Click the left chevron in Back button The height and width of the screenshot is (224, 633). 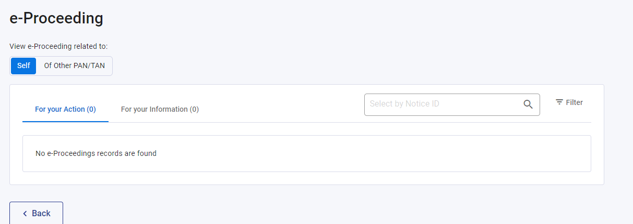click(x=25, y=214)
